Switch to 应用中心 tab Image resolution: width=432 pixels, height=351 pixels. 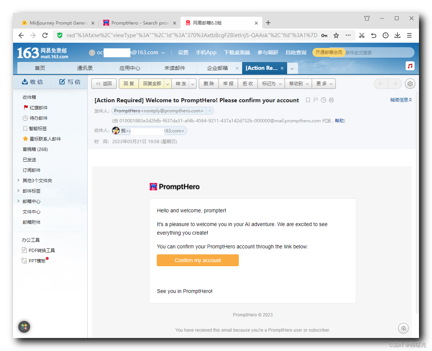click(130, 68)
